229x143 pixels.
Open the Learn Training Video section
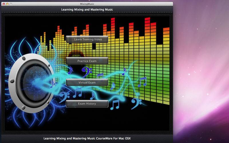pos(87,39)
